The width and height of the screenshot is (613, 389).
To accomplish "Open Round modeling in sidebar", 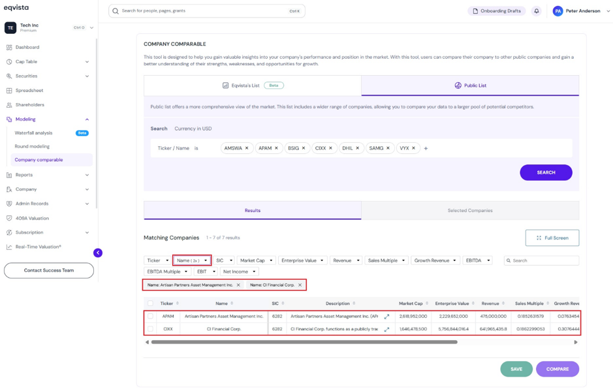I will coord(32,146).
